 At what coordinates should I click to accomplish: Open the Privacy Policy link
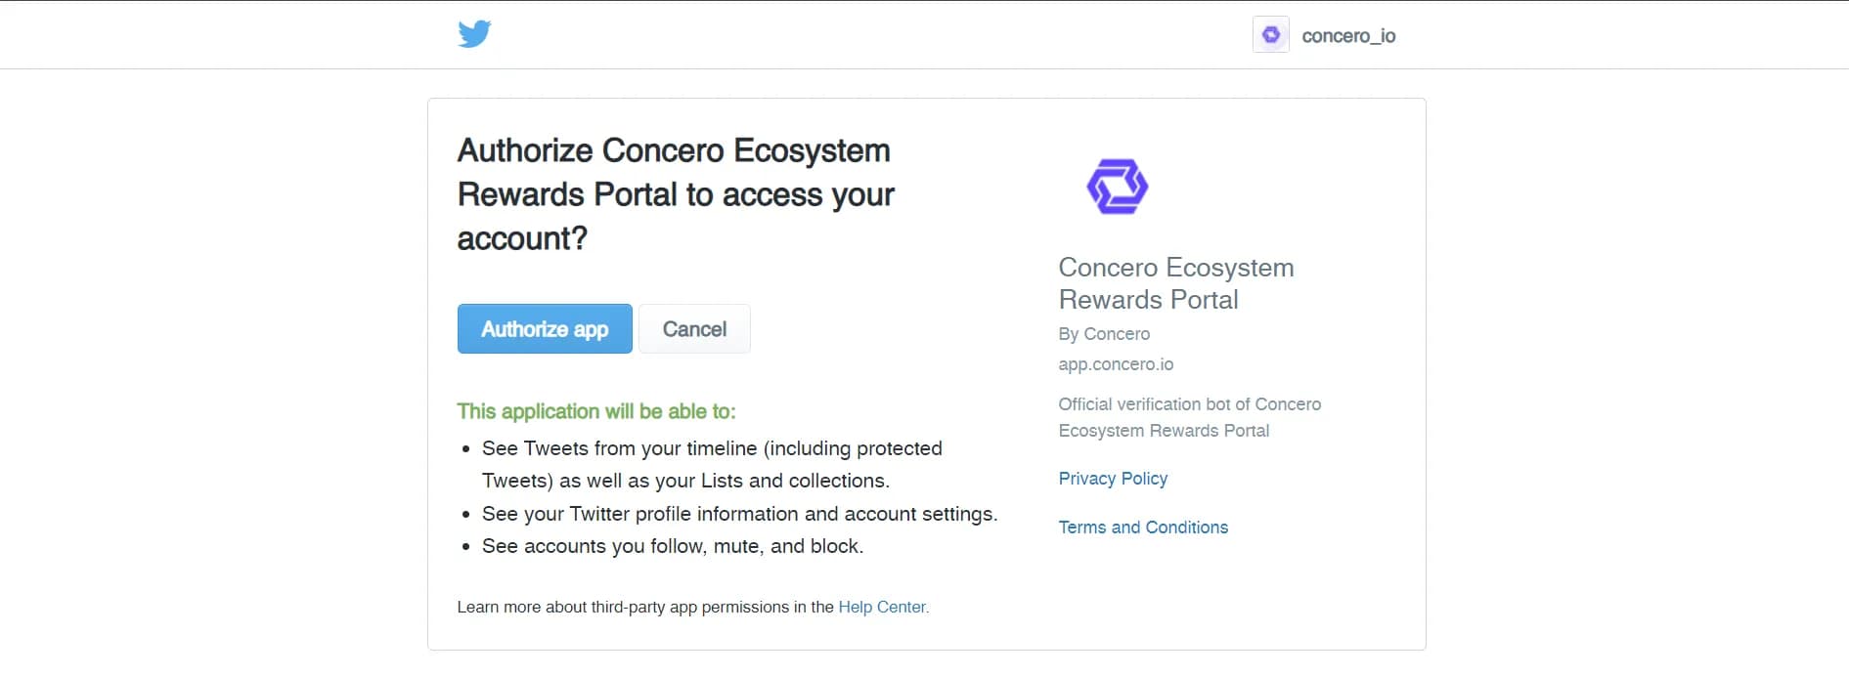(x=1113, y=479)
